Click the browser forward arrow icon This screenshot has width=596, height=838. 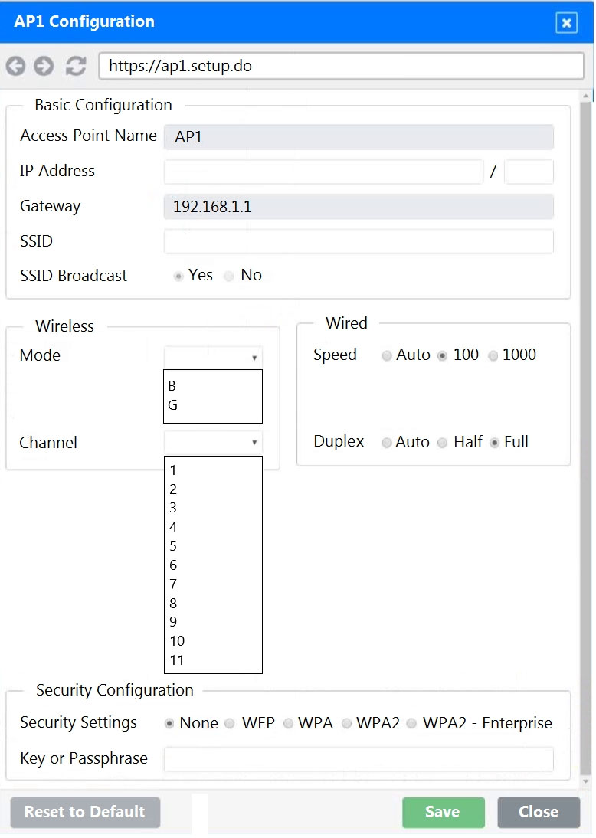[44, 67]
